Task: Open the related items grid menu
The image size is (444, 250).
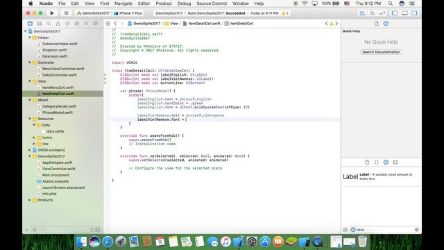Action: tap(108, 24)
